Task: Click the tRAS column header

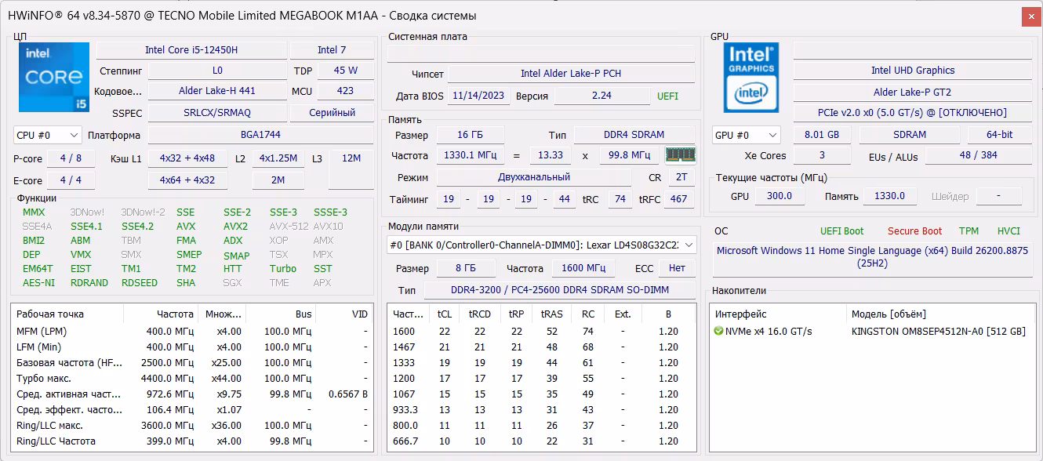Action: 551,314
